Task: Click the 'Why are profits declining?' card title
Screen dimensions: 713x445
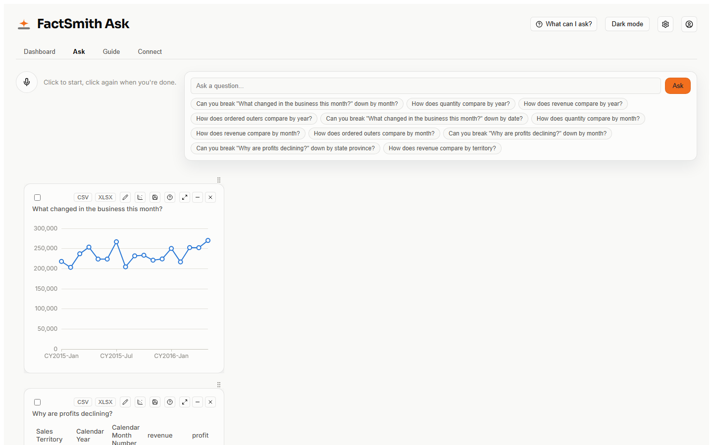Action: coord(72,414)
